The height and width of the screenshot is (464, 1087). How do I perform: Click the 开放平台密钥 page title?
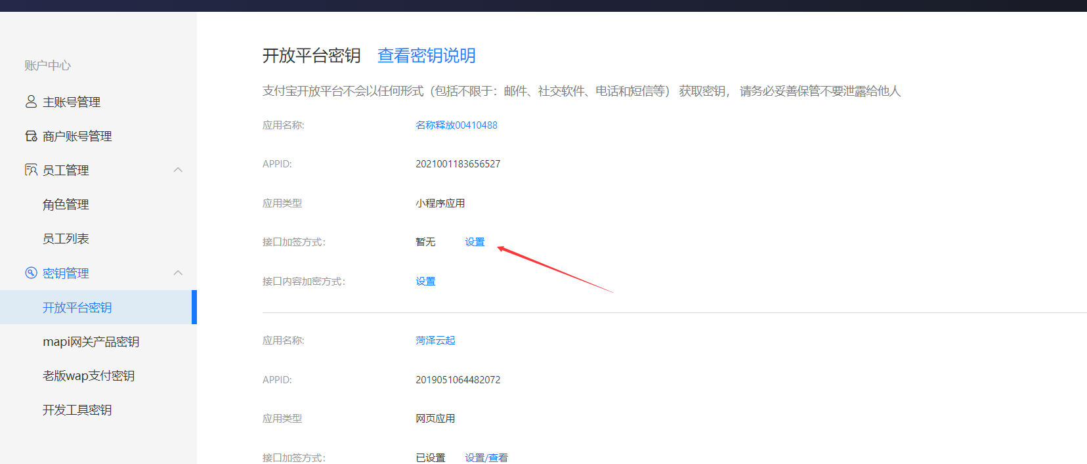pos(312,56)
